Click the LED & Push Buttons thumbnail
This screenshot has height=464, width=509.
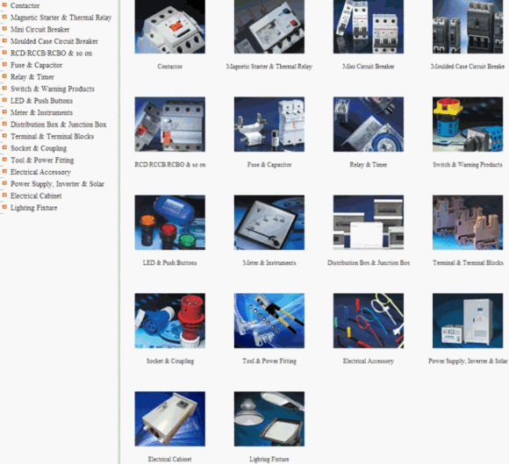click(x=169, y=223)
